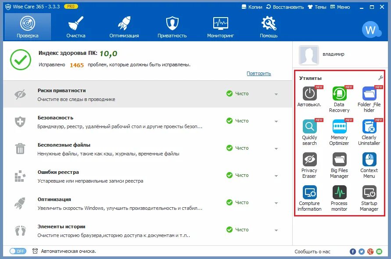Image resolution: width=391 pixels, height=259 pixels.
Task: Click the yellow PRO badge in title bar
Action: click(71, 7)
